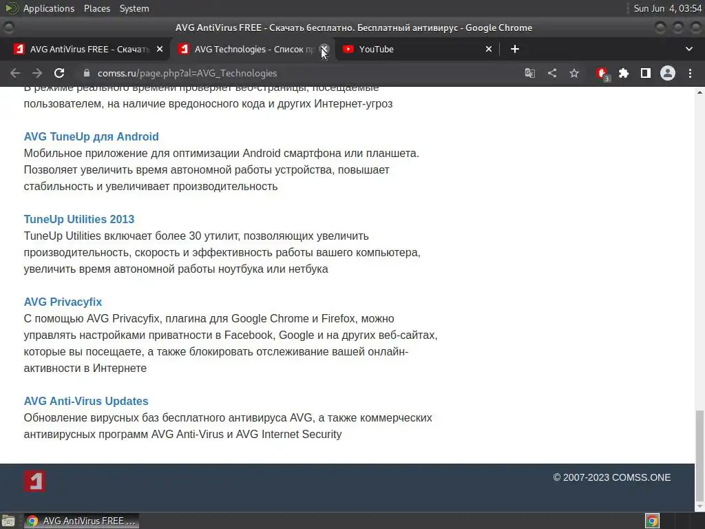
Task: Open a new tab
Action: (x=515, y=49)
